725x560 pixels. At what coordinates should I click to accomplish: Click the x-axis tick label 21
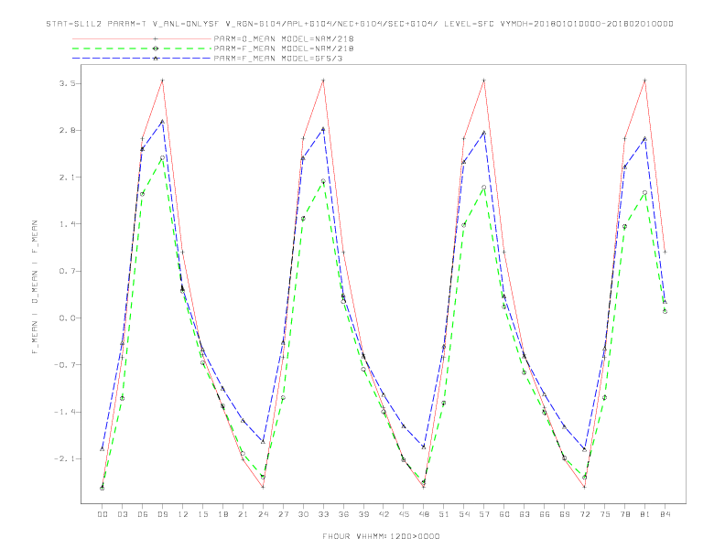pyautogui.click(x=243, y=514)
